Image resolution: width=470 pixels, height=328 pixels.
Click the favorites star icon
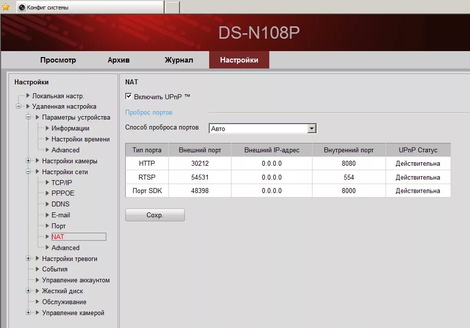tap(5, 7)
